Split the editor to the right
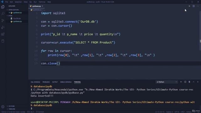 coord(193,6)
